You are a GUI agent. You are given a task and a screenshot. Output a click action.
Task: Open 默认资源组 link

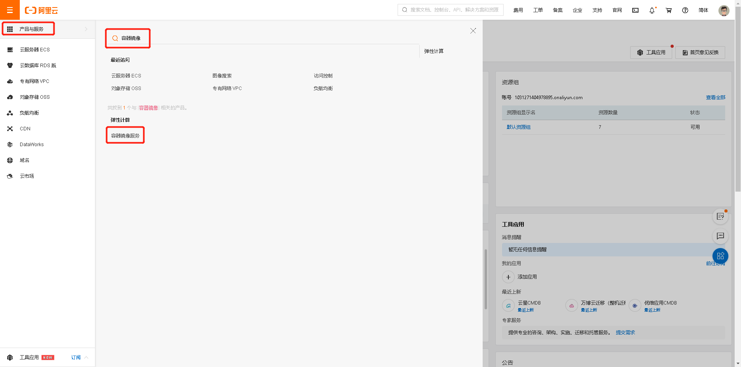(519, 127)
